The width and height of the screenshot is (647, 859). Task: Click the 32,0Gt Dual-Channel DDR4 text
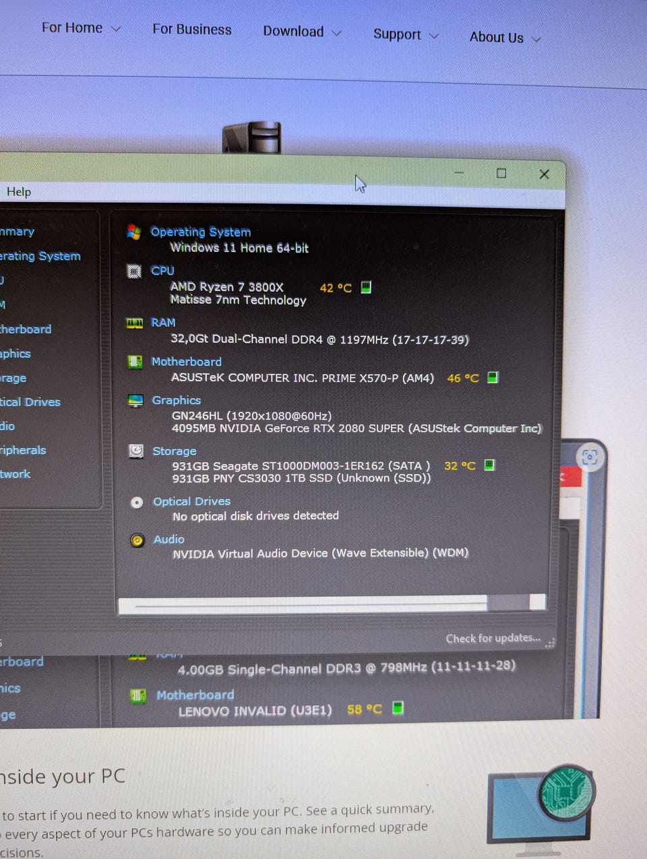coord(319,340)
